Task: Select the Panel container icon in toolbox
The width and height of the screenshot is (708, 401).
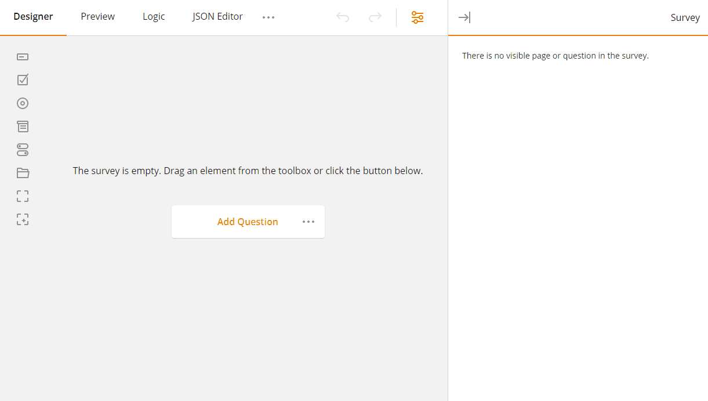Action: pos(22,172)
